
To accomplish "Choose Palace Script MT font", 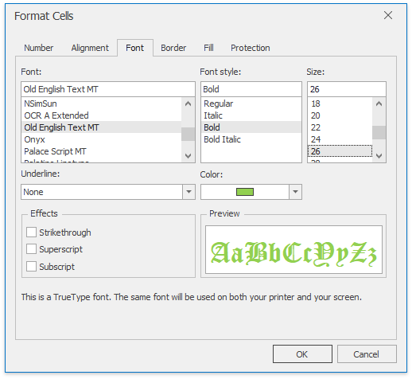I will pos(102,151).
